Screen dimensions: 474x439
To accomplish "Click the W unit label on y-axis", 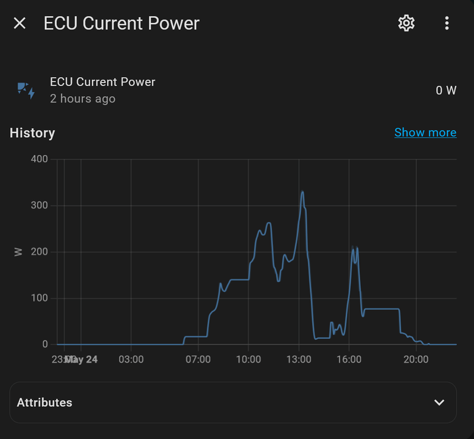I will (x=18, y=252).
